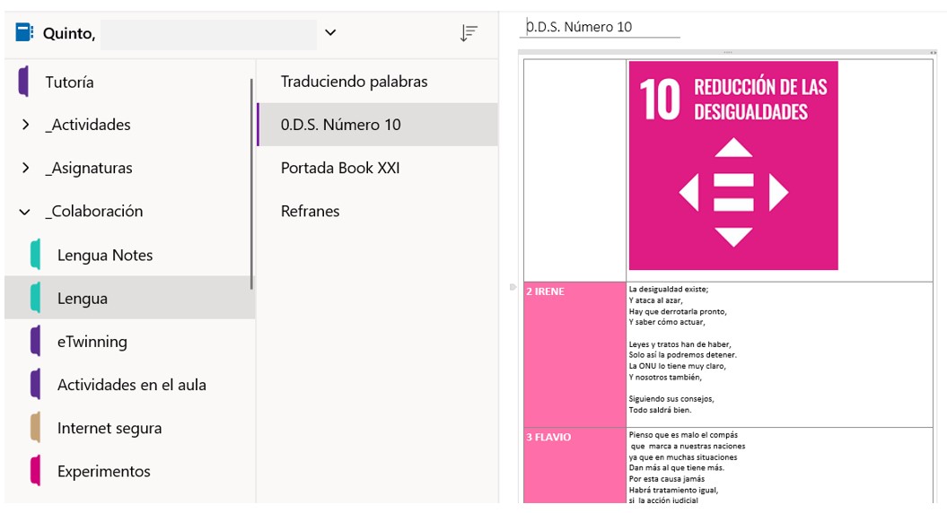Click the magenta Experimentos section icon
Image resolution: width=947 pixels, height=513 pixels.
pos(36,471)
